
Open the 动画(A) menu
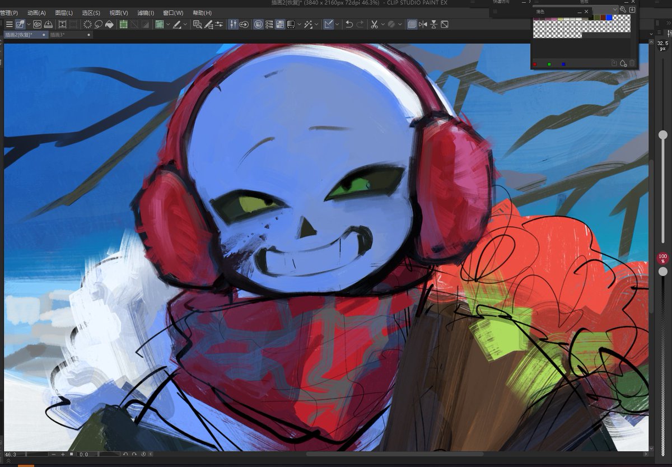[36, 12]
